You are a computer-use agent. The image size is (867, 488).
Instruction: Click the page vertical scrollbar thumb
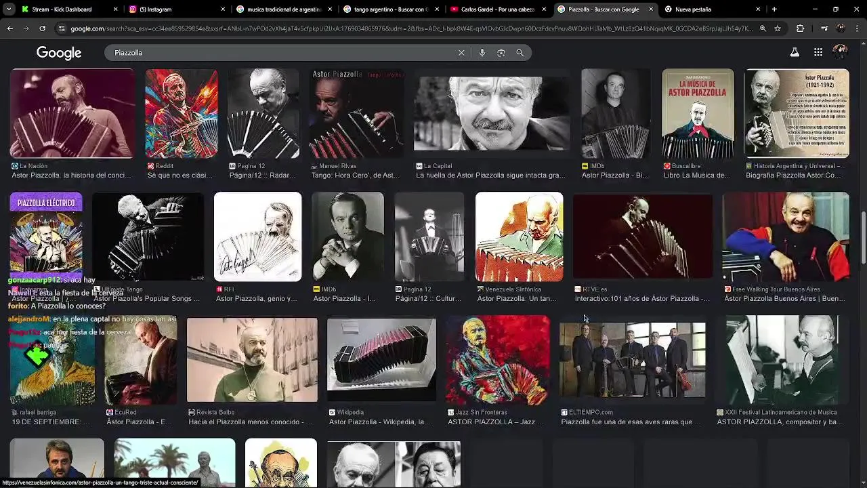tap(863, 239)
